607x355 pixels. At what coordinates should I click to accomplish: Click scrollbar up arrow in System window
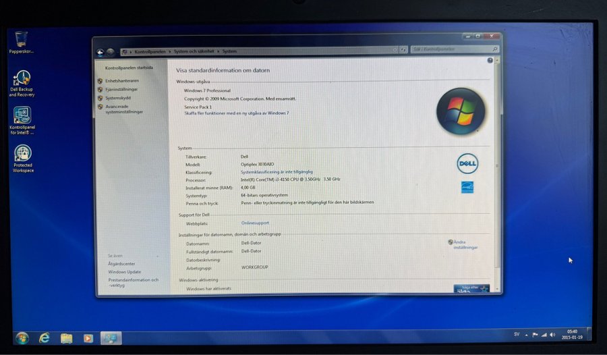tap(497, 60)
